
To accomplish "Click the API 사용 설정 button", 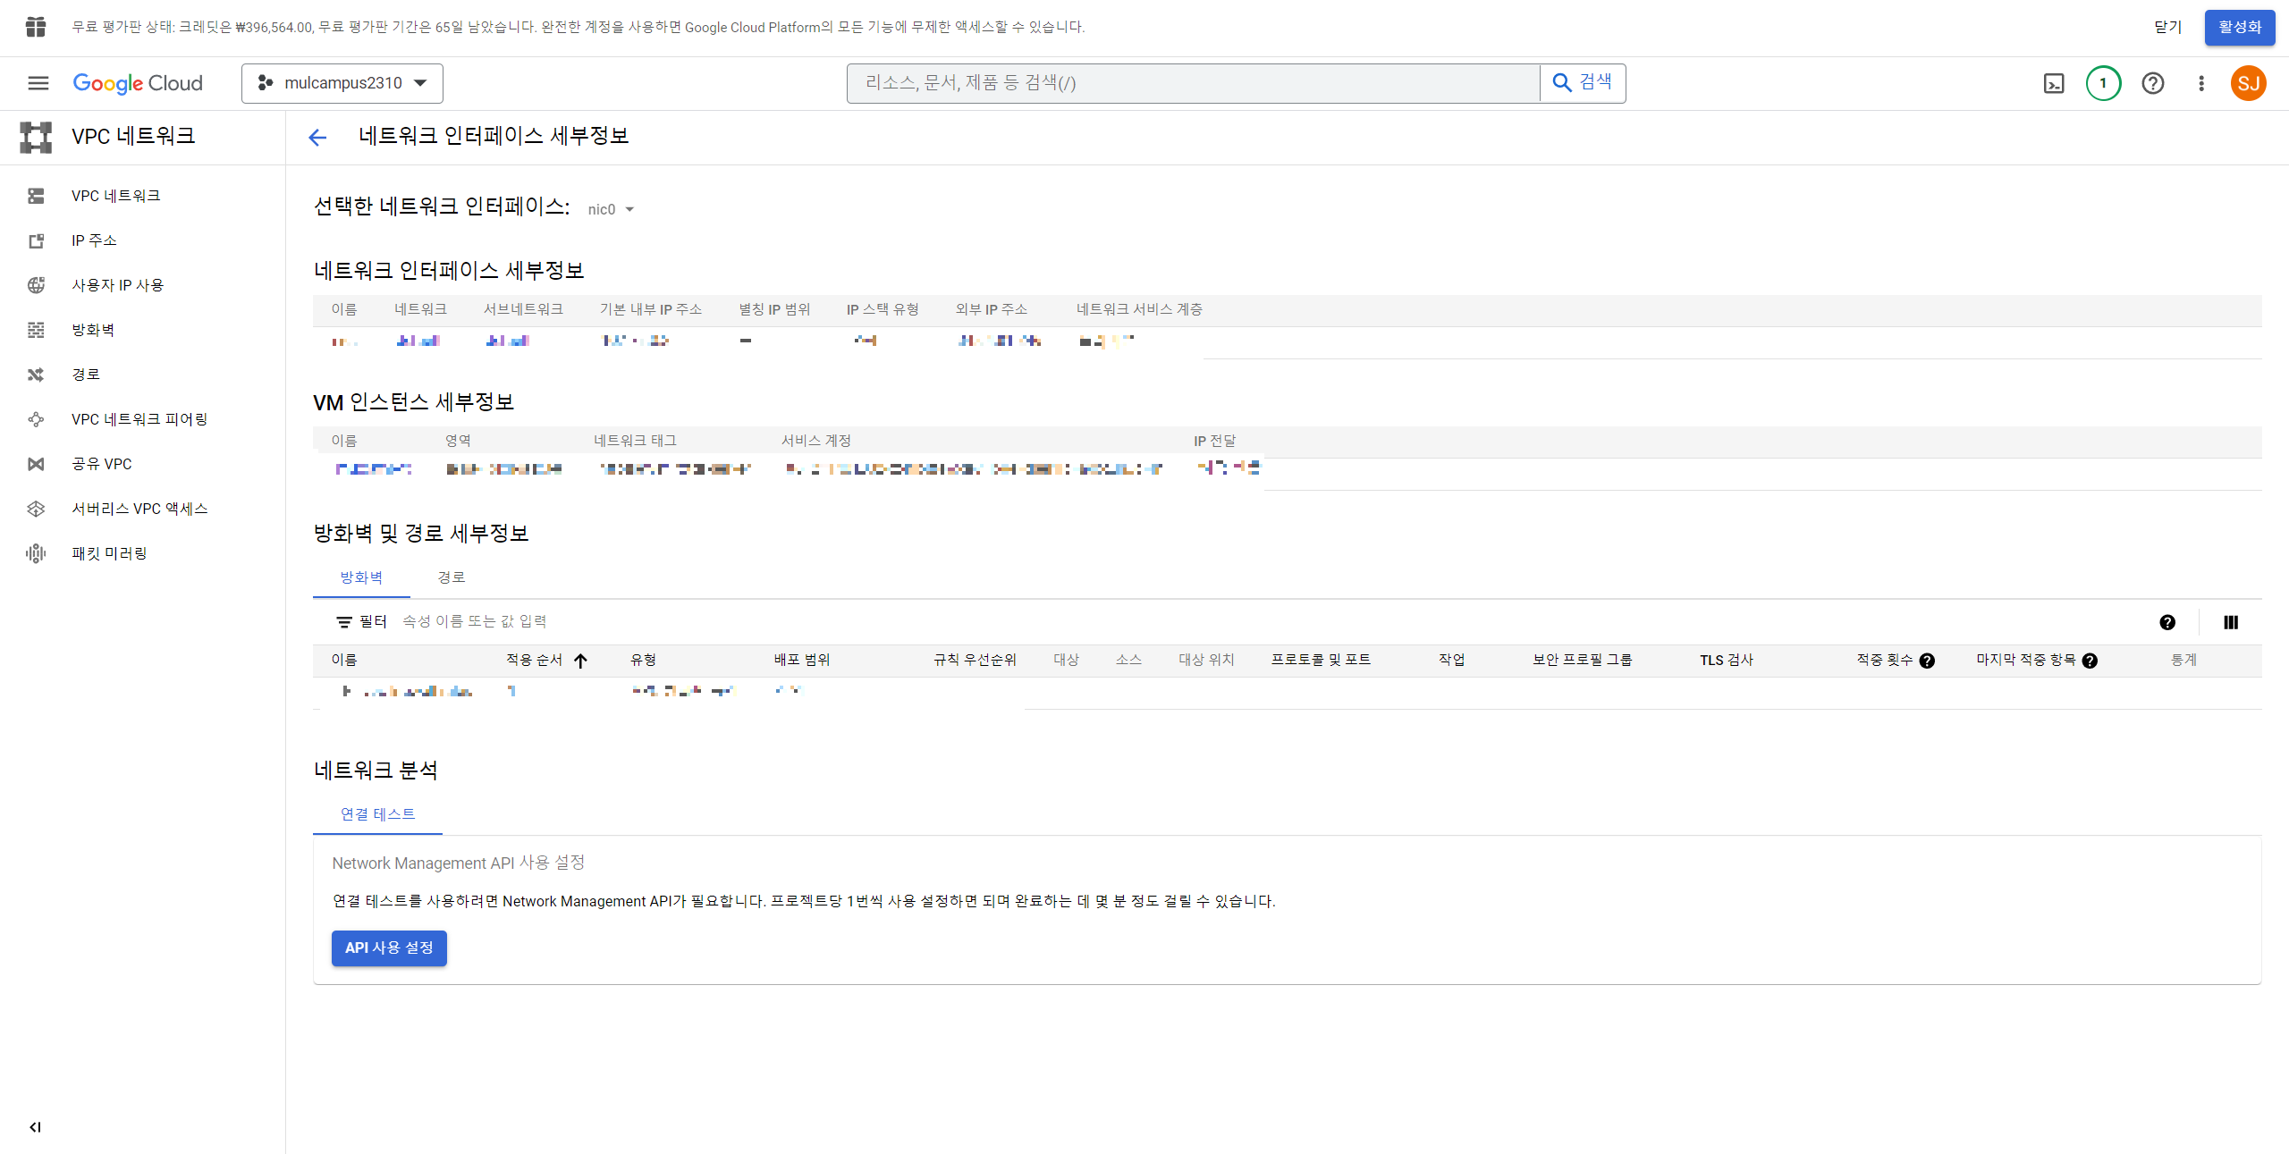I will 389,948.
